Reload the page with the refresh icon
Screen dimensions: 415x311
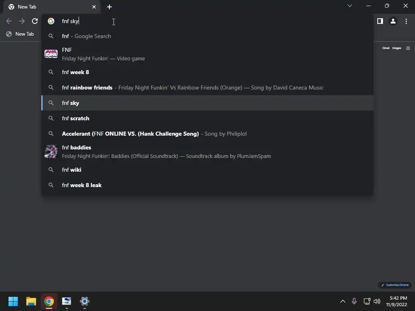tap(35, 21)
